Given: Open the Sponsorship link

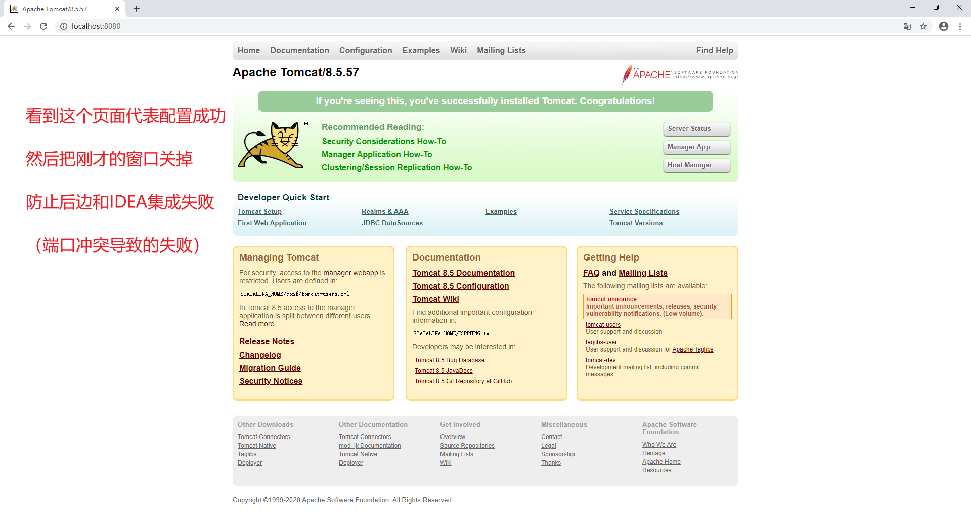Looking at the screenshot, I should 558,454.
